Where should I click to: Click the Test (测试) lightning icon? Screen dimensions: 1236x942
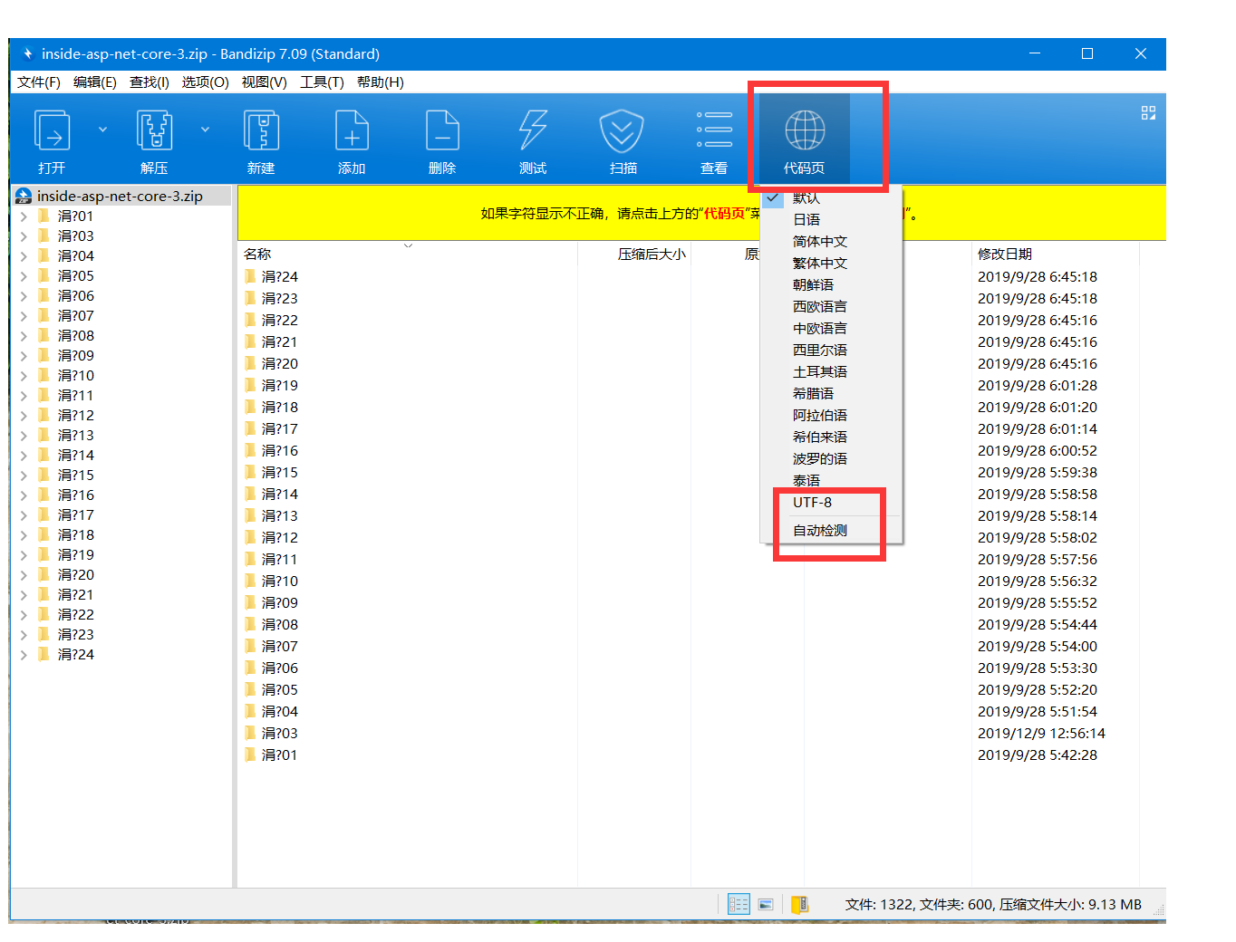tap(533, 130)
